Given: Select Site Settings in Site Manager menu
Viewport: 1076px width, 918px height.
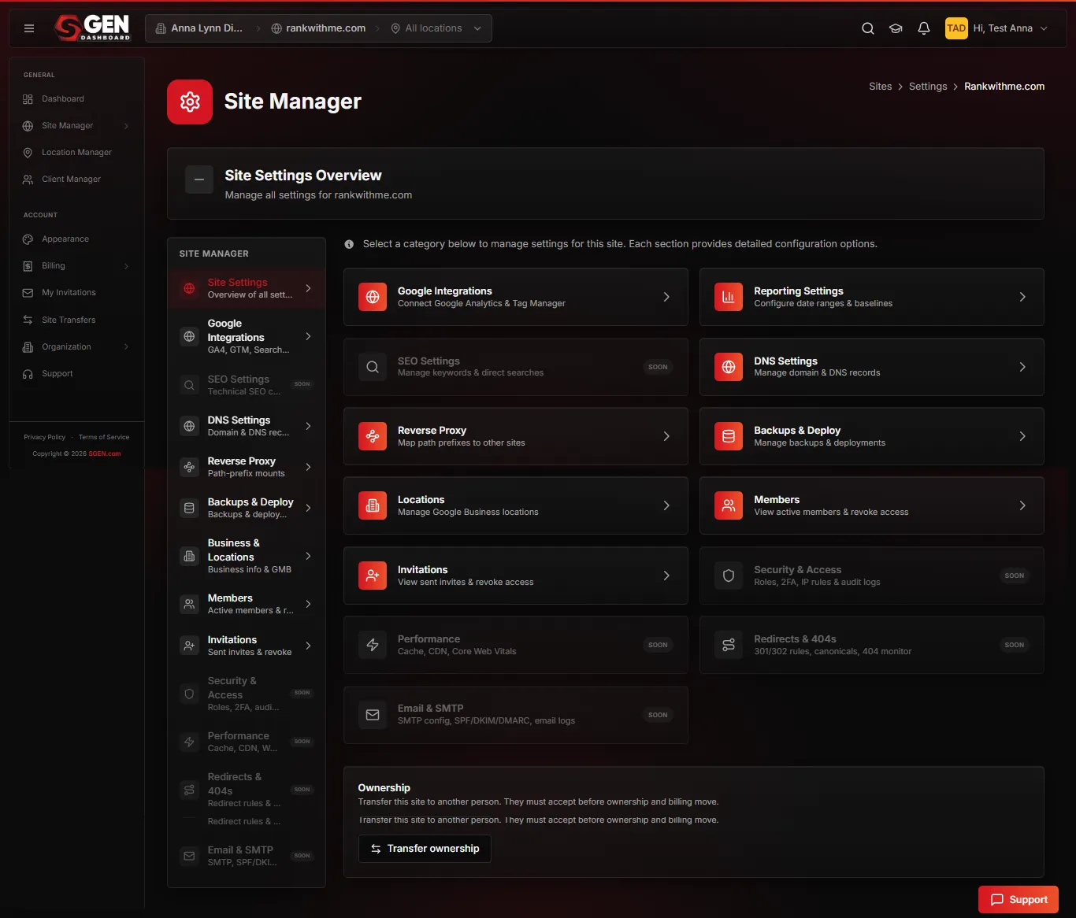Looking at the screenshot, I should point(247,288).
